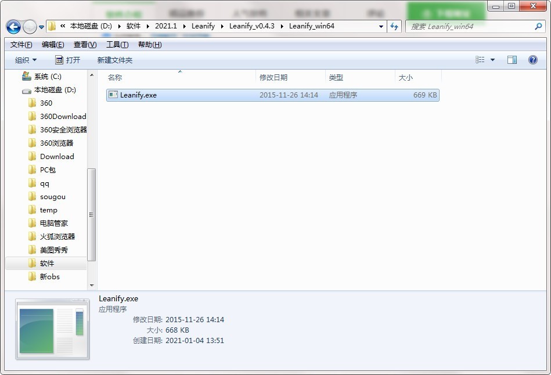Click the search magnifier icon
Screen dimensions: 551x375
click(x=538, y=26)
